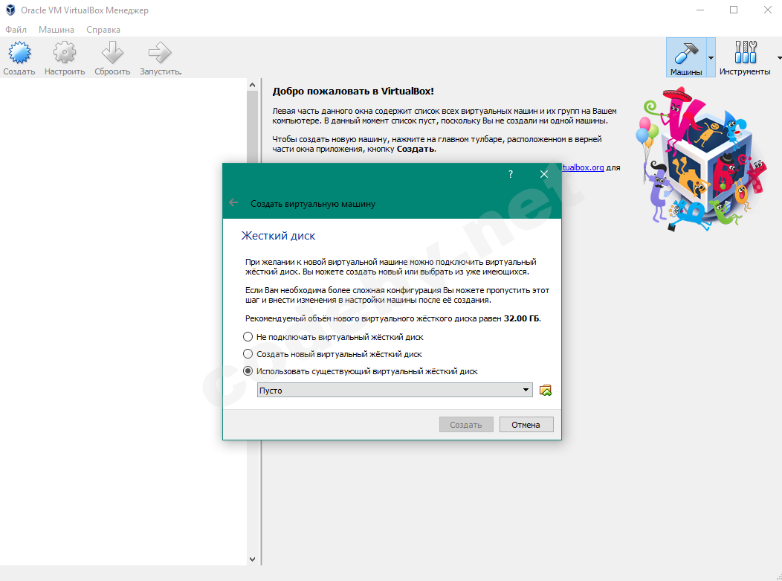Close the Создать виртуальную машину dialog
Viewport: 782px width, 581px height.
pyautogui.click(x=544, y=174)
